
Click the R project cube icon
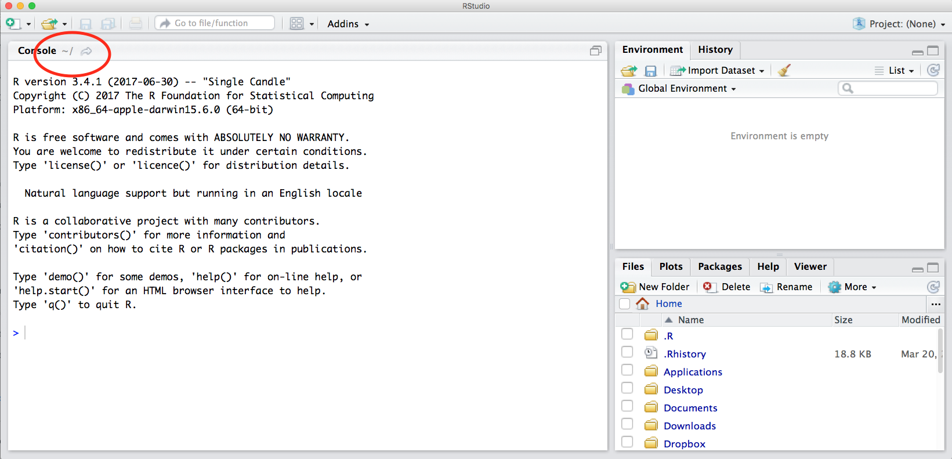click(x=859, y=23)
